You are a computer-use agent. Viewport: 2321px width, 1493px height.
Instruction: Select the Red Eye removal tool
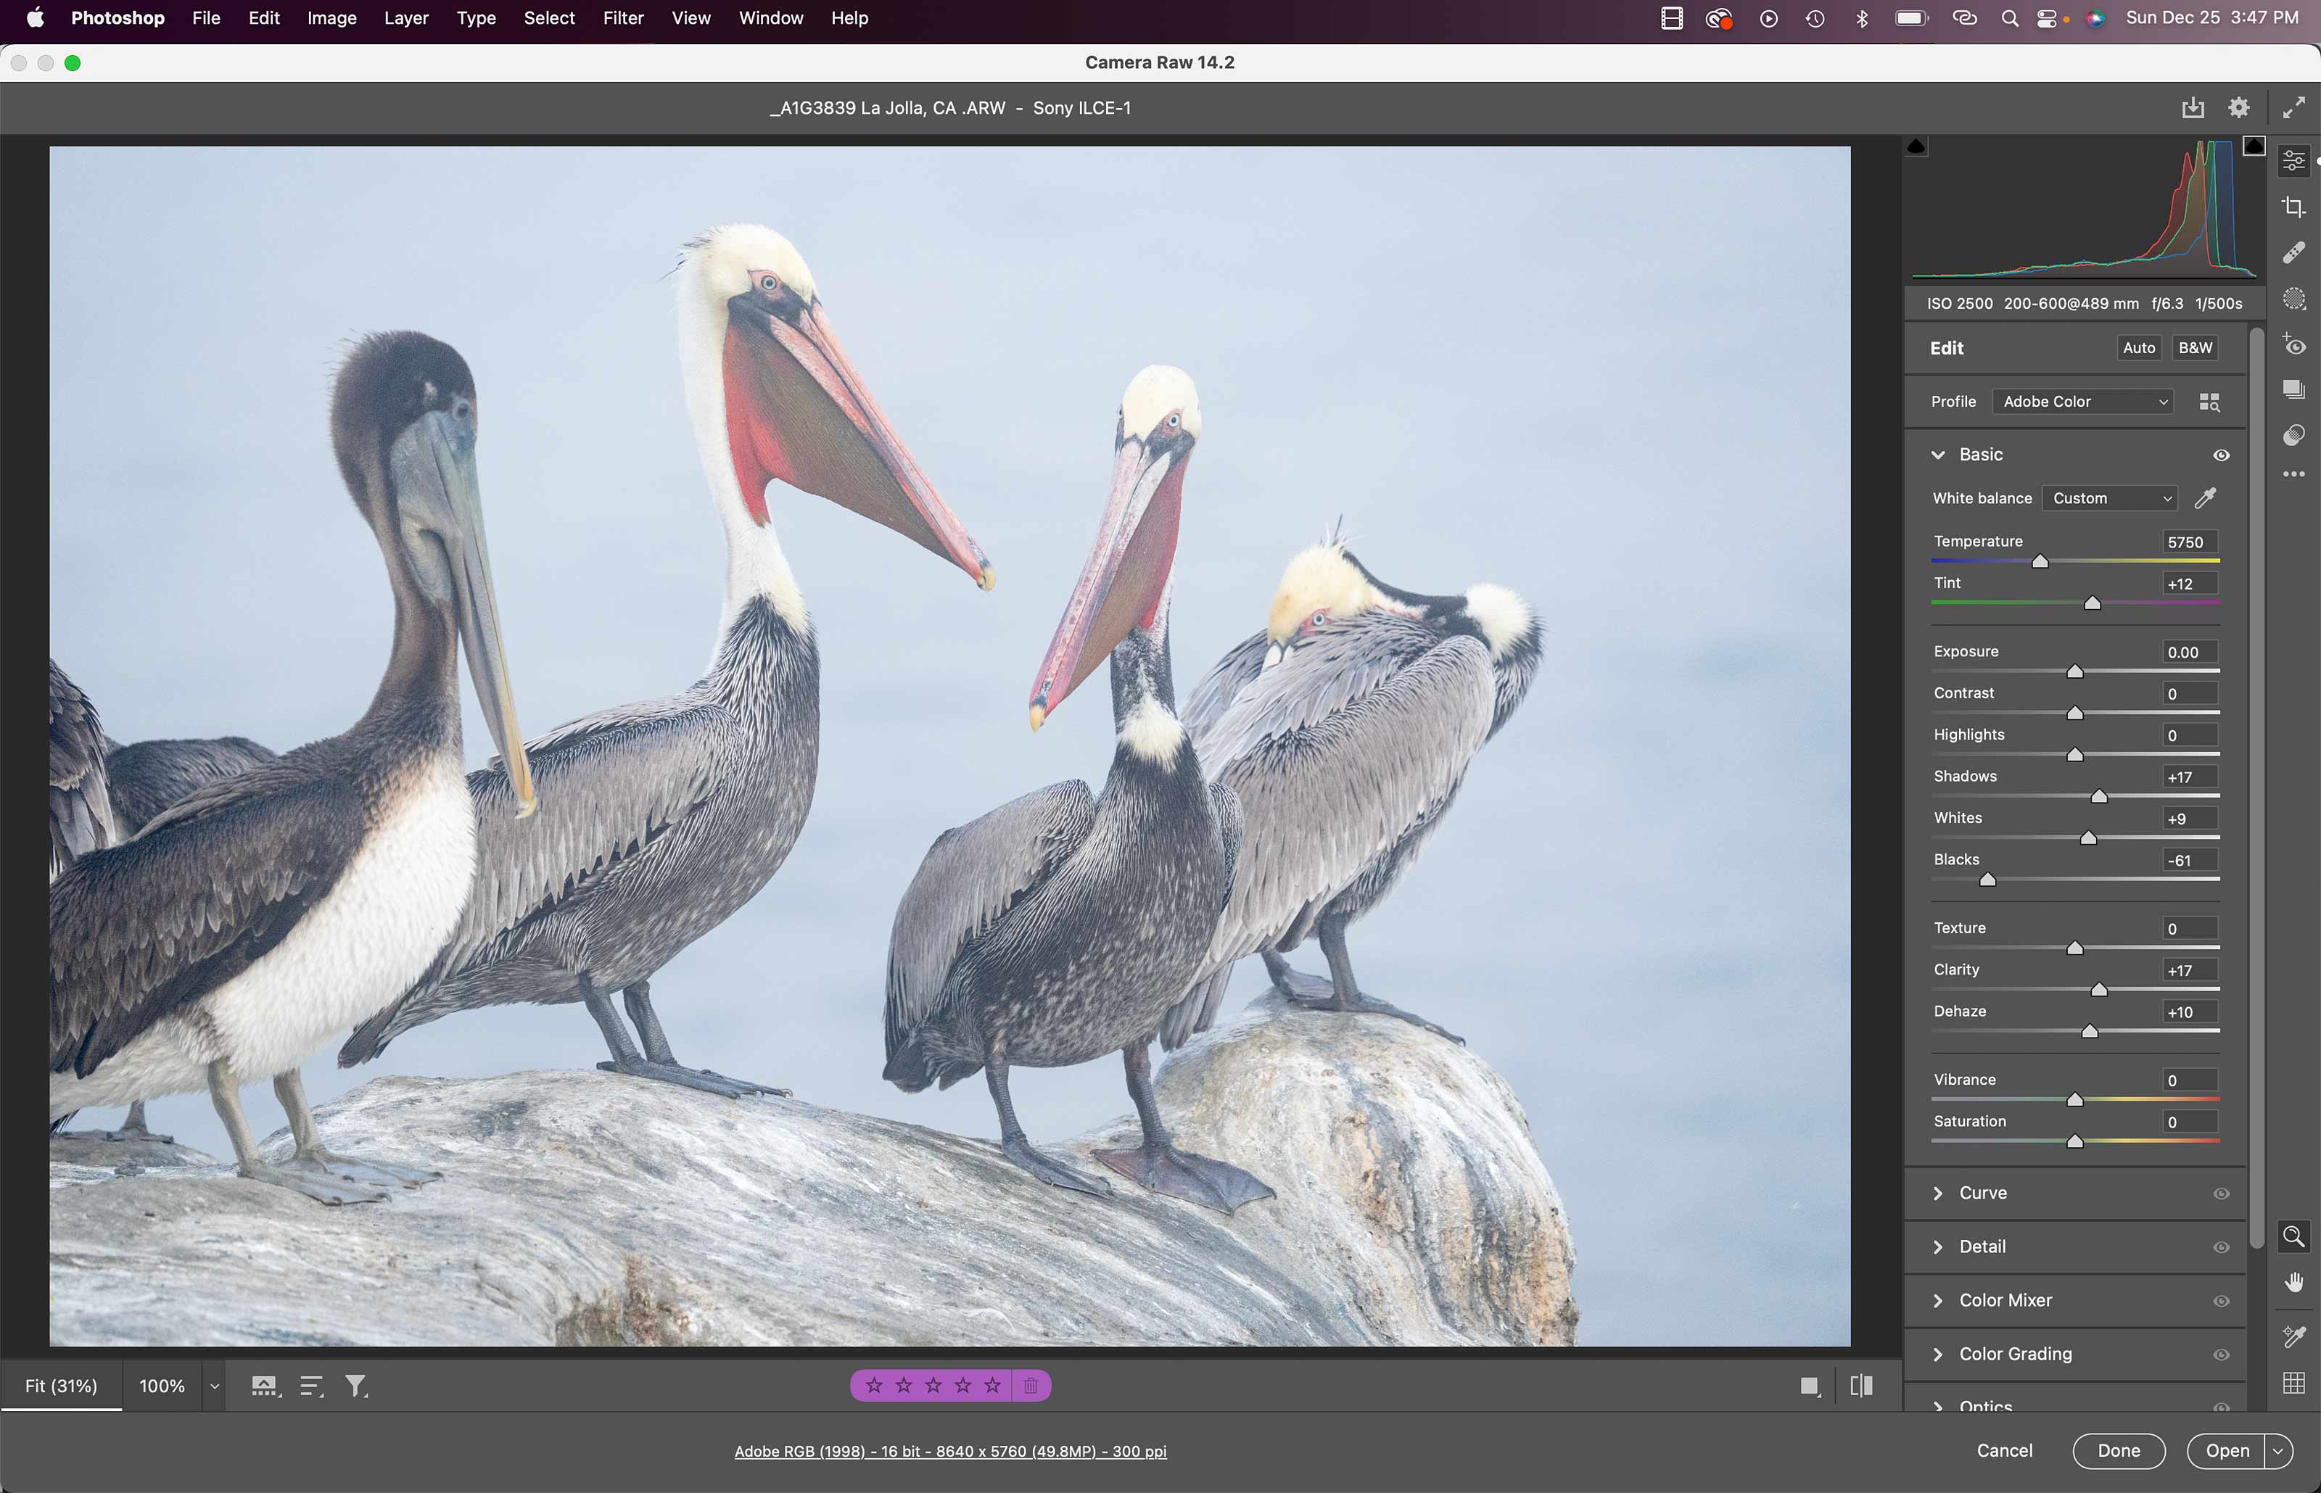pos(2293,344)
